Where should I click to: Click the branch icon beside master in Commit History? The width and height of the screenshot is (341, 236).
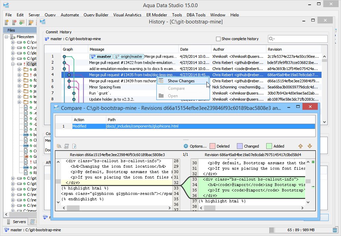coord(47,39)
